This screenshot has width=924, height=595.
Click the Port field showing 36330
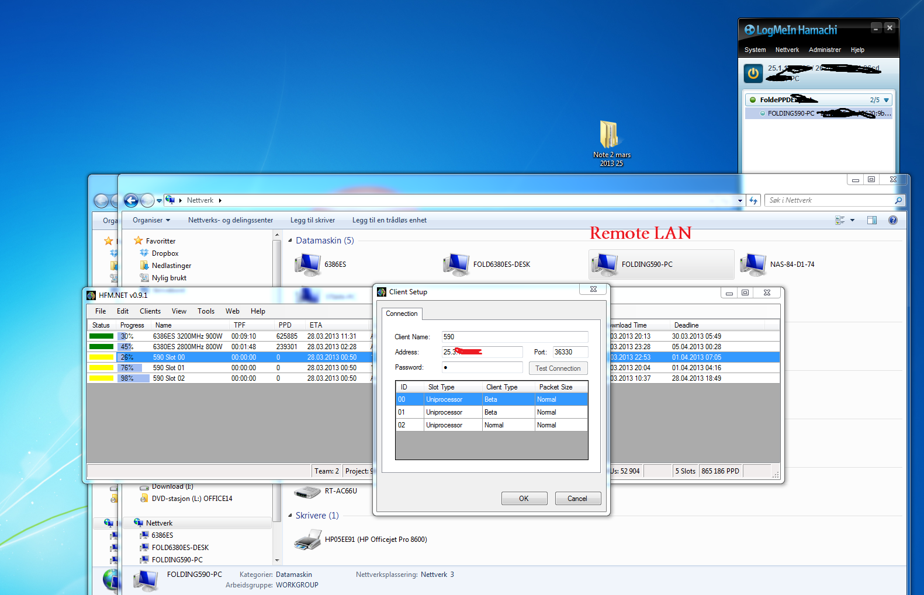tap(570, 352)
